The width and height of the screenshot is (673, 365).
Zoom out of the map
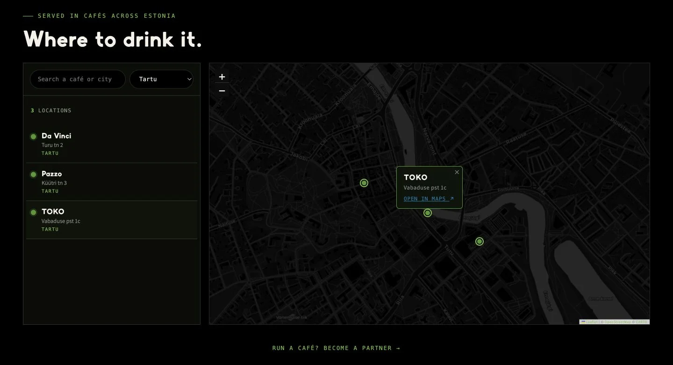pos(222,90)
